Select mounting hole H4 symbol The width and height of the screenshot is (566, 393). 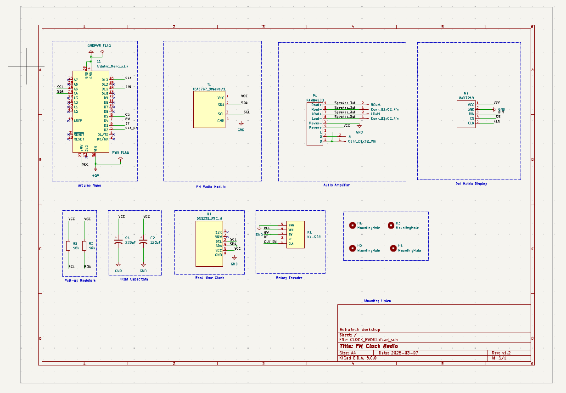click(x=393, y=248)
